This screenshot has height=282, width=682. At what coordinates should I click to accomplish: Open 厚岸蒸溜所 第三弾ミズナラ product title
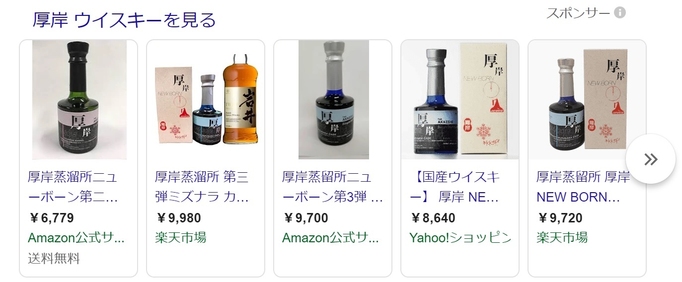pyautogui.click(x=202, y=187)
